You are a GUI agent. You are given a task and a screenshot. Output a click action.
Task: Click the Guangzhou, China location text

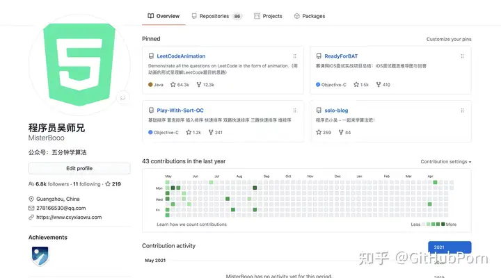[x=58, y=199]
